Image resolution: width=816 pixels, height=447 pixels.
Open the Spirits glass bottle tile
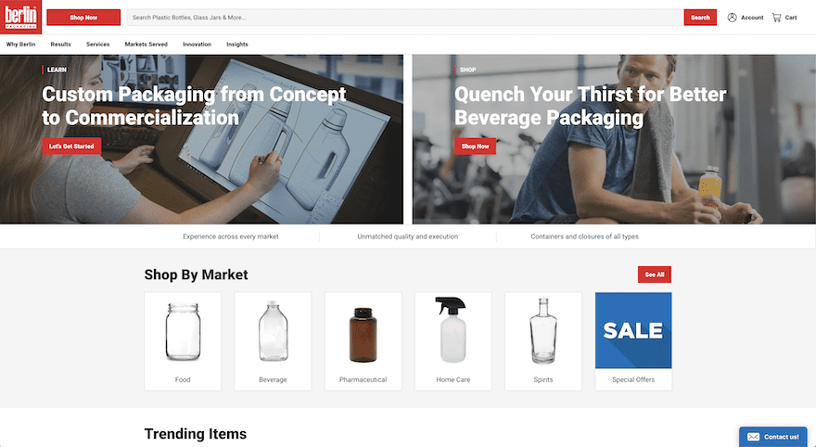tap(543, 341)
